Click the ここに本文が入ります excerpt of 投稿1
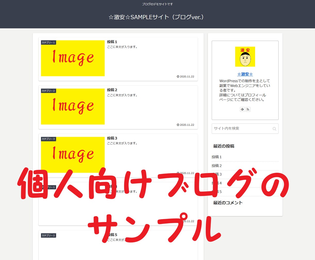The width and height of the screenshot is (315, 260). click(122, 47)
